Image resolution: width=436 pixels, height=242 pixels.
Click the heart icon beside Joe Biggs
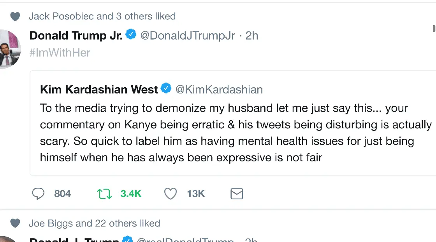click(x=15, y=223)
